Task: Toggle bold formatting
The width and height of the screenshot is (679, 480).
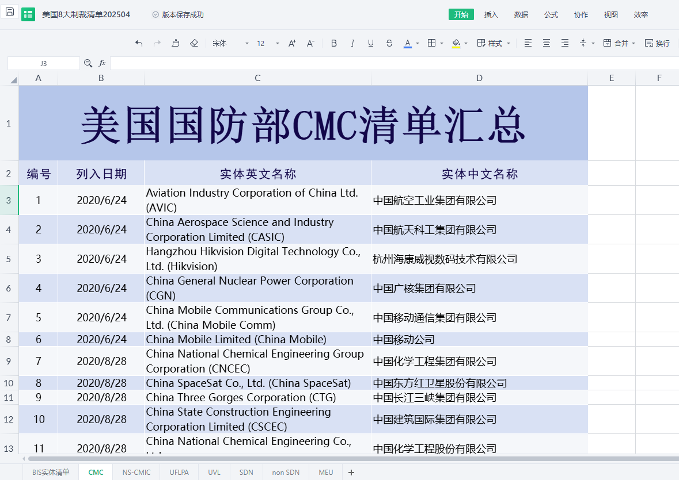Action: pyautogui.click(x=334, y=43)
